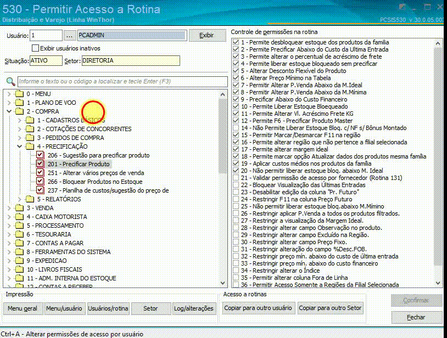Uncheck permission 9 Precificar Abaixo Custo Financeiro
Image resolution: width=447 pixels, height=338 pixels.
236,99
